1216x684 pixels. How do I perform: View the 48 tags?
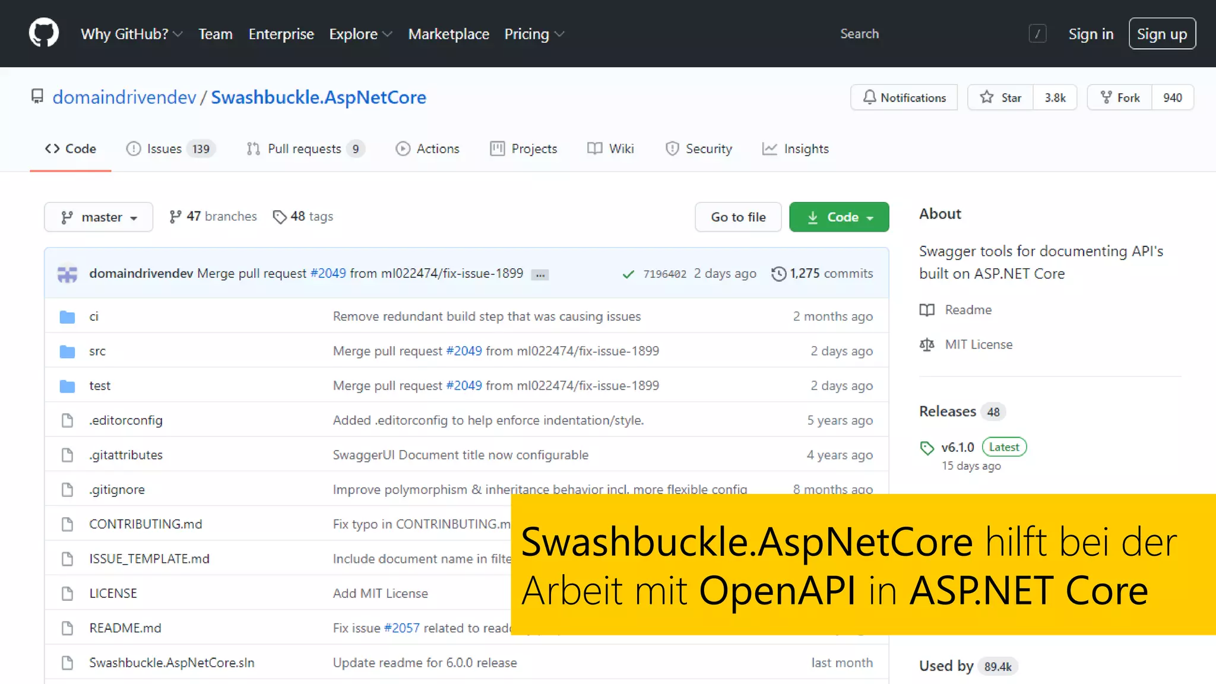point(303,217)
